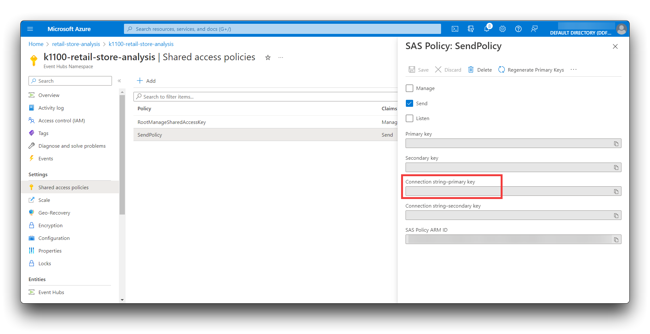Enable the Listen claim checkbox
This screenshot has width=650, height=334.
coord(409,118)
